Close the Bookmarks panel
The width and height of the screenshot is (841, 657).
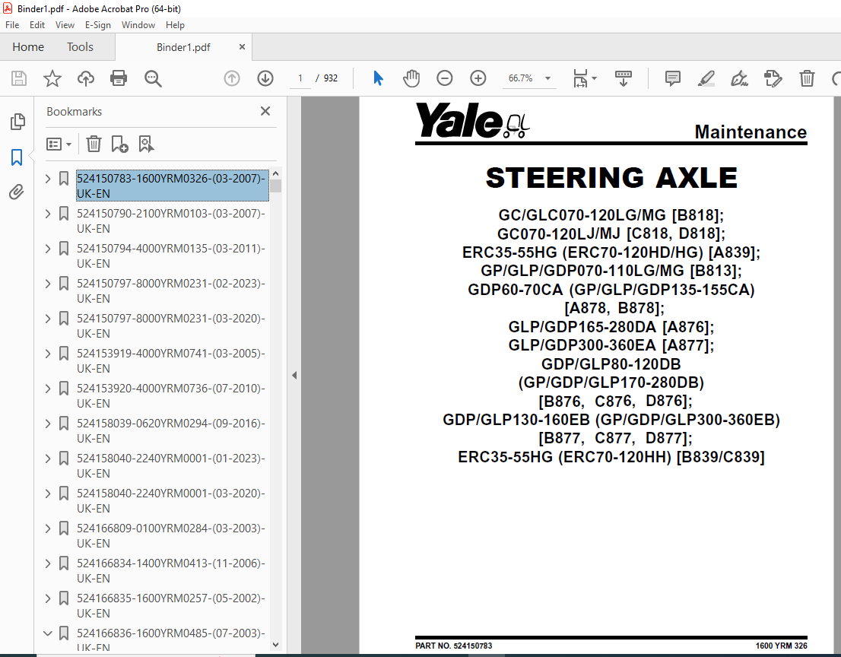(265, 111)
